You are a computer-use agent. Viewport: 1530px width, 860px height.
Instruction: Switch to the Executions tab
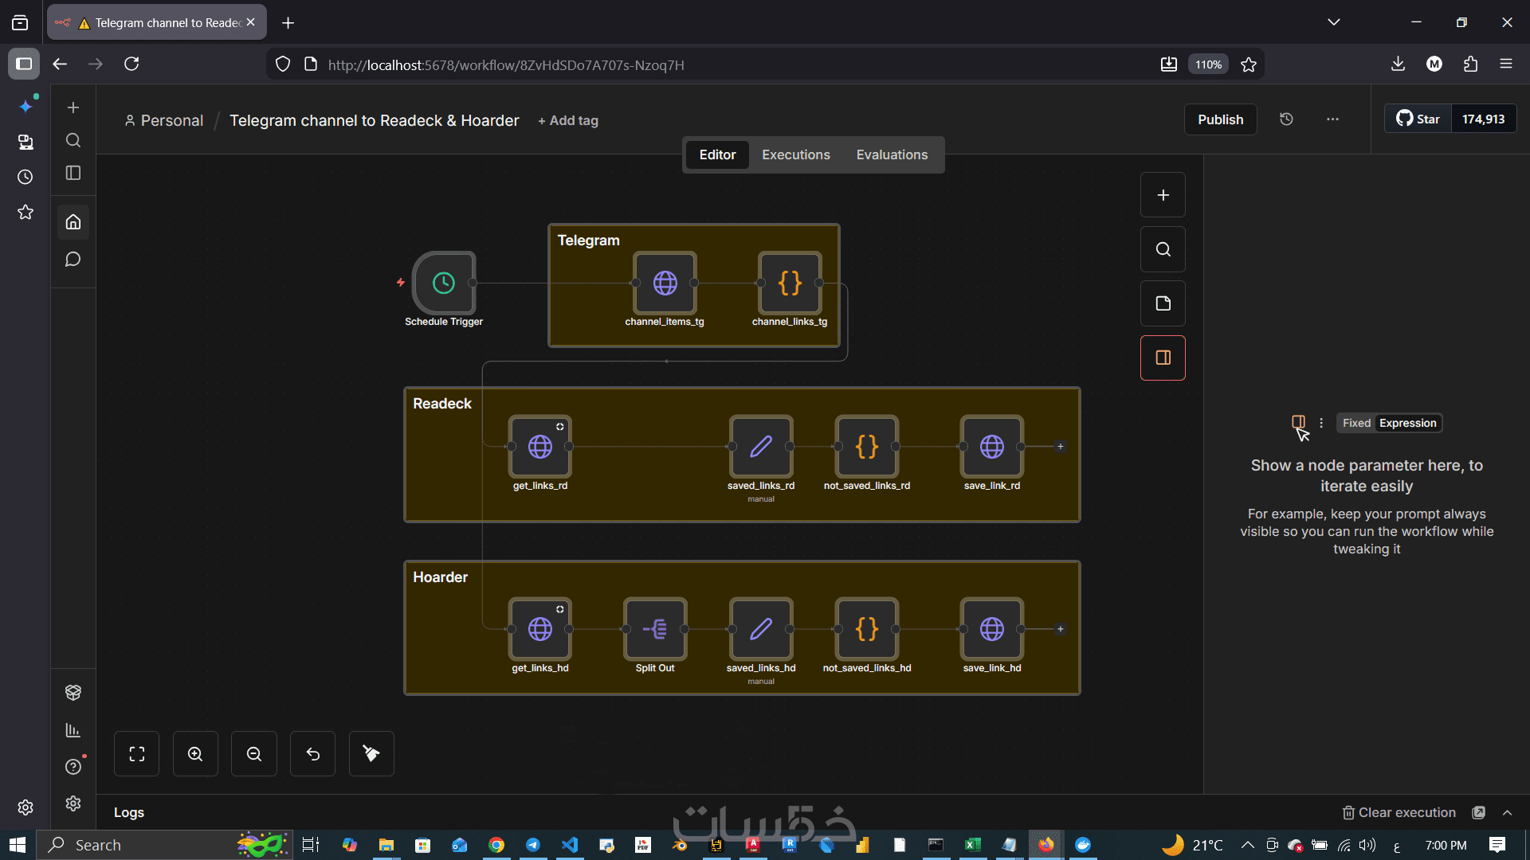(x=795, y=154)
